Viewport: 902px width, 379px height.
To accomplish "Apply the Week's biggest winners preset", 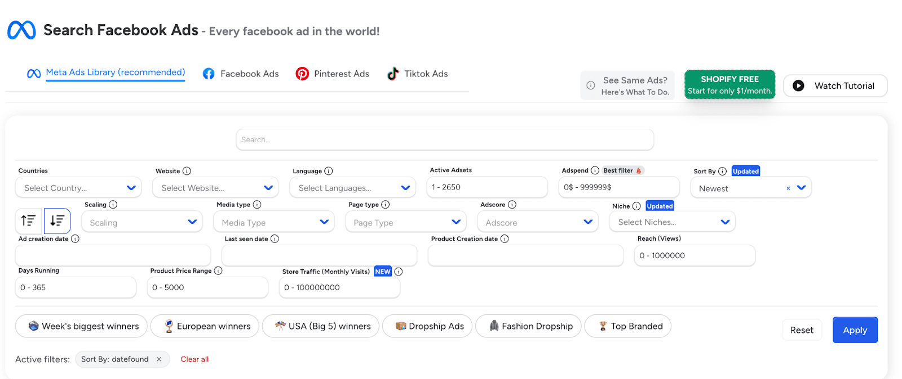I will [81, 326].
